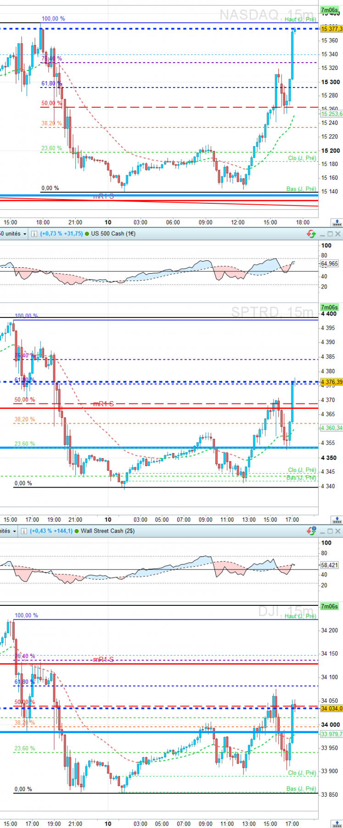Click US 500 Cash (1€) instrument name
This screenshot has width=343, height=828.
pos(113,234)
